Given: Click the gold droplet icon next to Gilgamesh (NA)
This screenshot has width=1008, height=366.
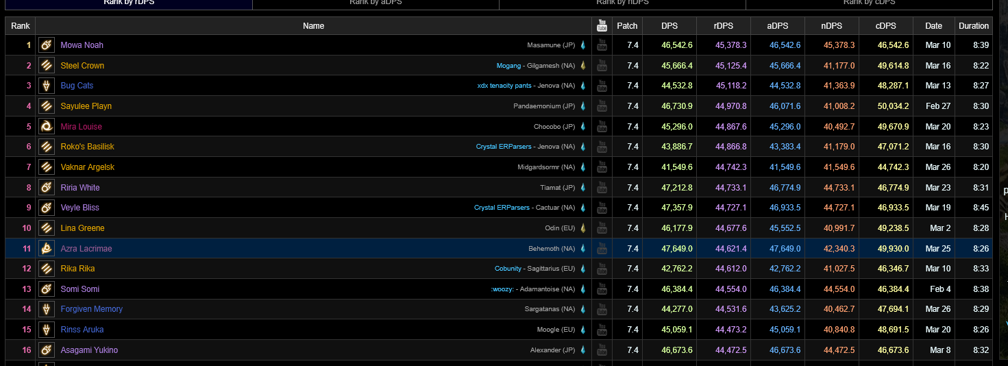Looking at the screenshot, I should point(583,66).
